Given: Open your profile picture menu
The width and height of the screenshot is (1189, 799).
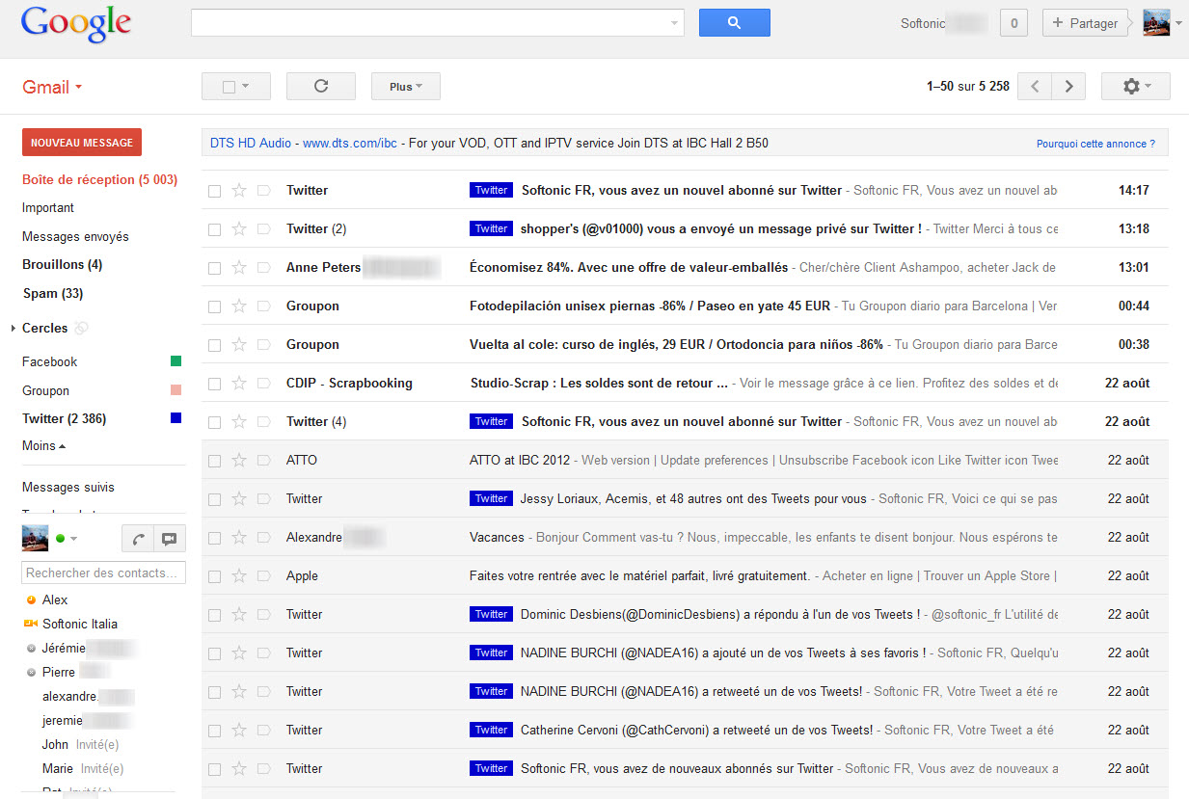Looking at the screenshot, I should 1154,22.
